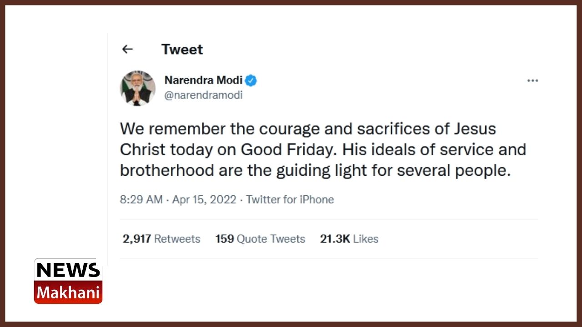
Task: Open the Narendra Modi display name
Action: (x=203, y=80)
